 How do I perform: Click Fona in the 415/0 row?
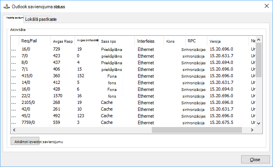(x=112, y=76)
